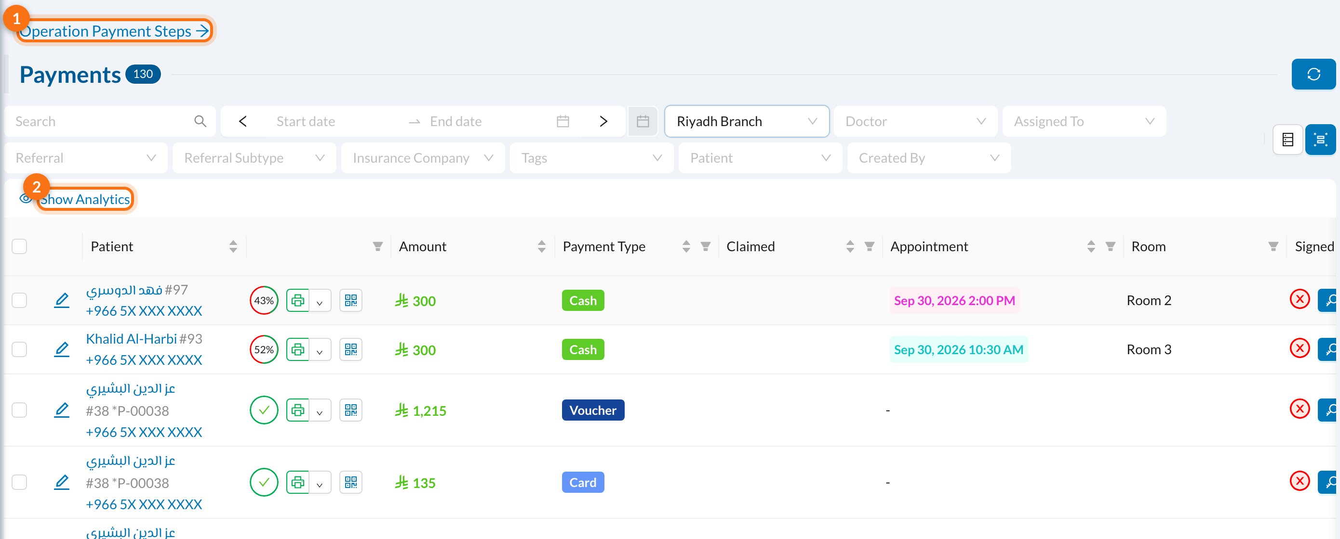Tick the checkbox for the 1,215 Voucher row
This screenshot has width=1340, height=539.
[19, 410]
